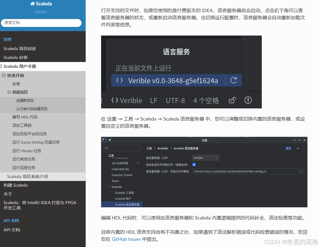Open 构建 Scaleda page

(15, 185)
